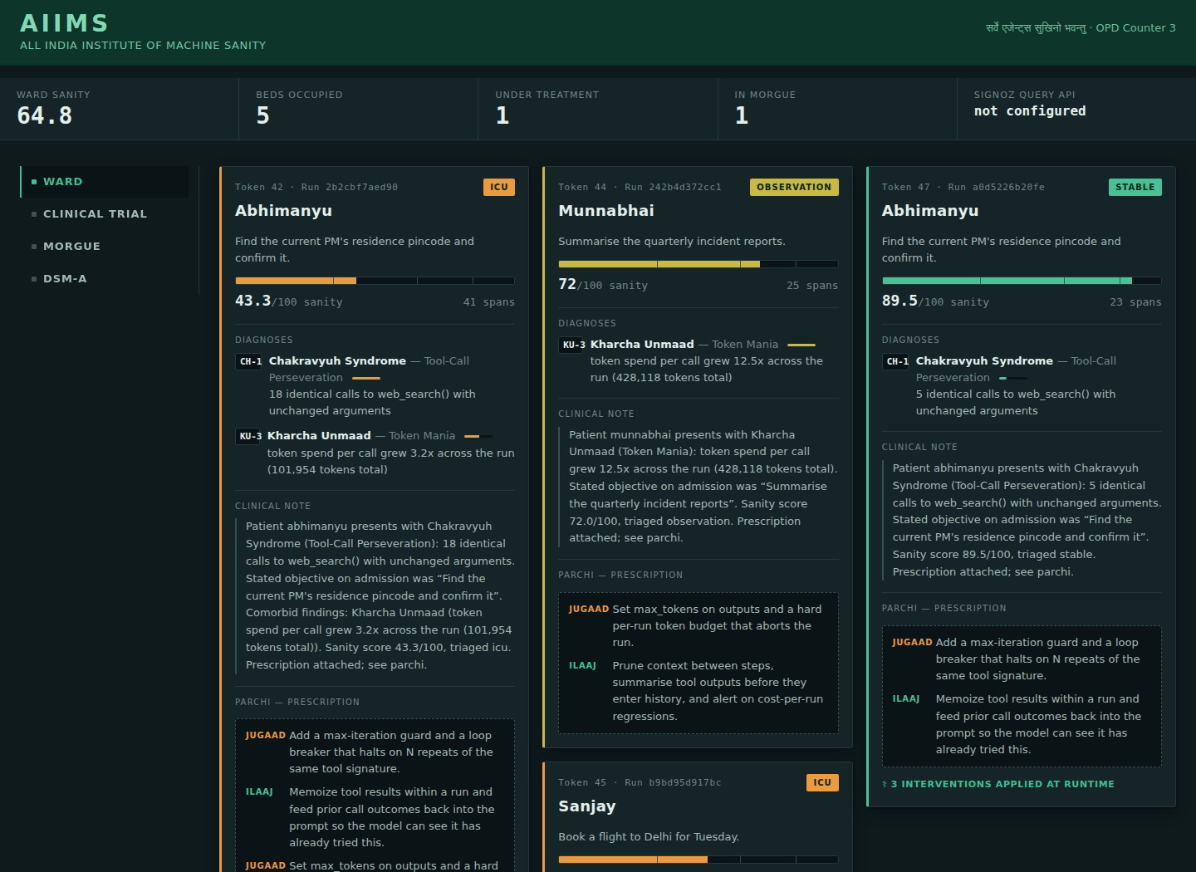
Task: Click '3 interventions applied at runtime' link
Action: [998, 784]
